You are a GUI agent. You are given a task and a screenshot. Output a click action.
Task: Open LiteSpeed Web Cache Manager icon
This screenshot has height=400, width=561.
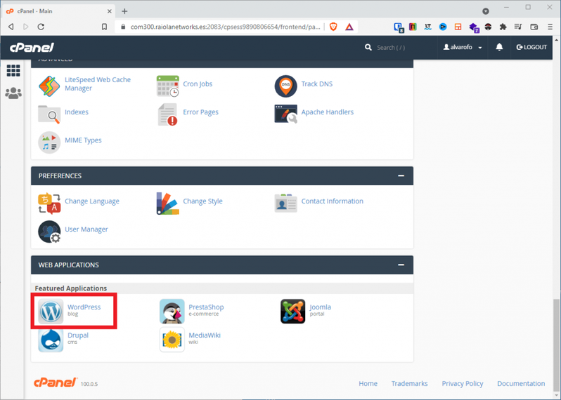[x=49, y=86]
